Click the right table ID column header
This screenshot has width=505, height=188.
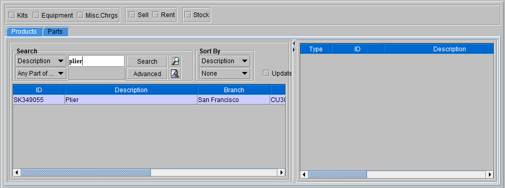357,49
